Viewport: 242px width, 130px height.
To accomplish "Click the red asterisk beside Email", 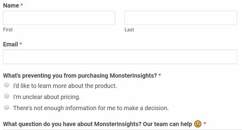I will [x=21, y=44].
